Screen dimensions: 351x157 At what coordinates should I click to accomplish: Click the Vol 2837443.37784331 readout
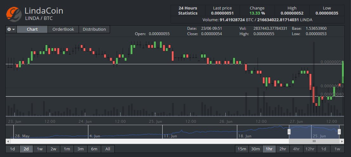click(263, 28)
